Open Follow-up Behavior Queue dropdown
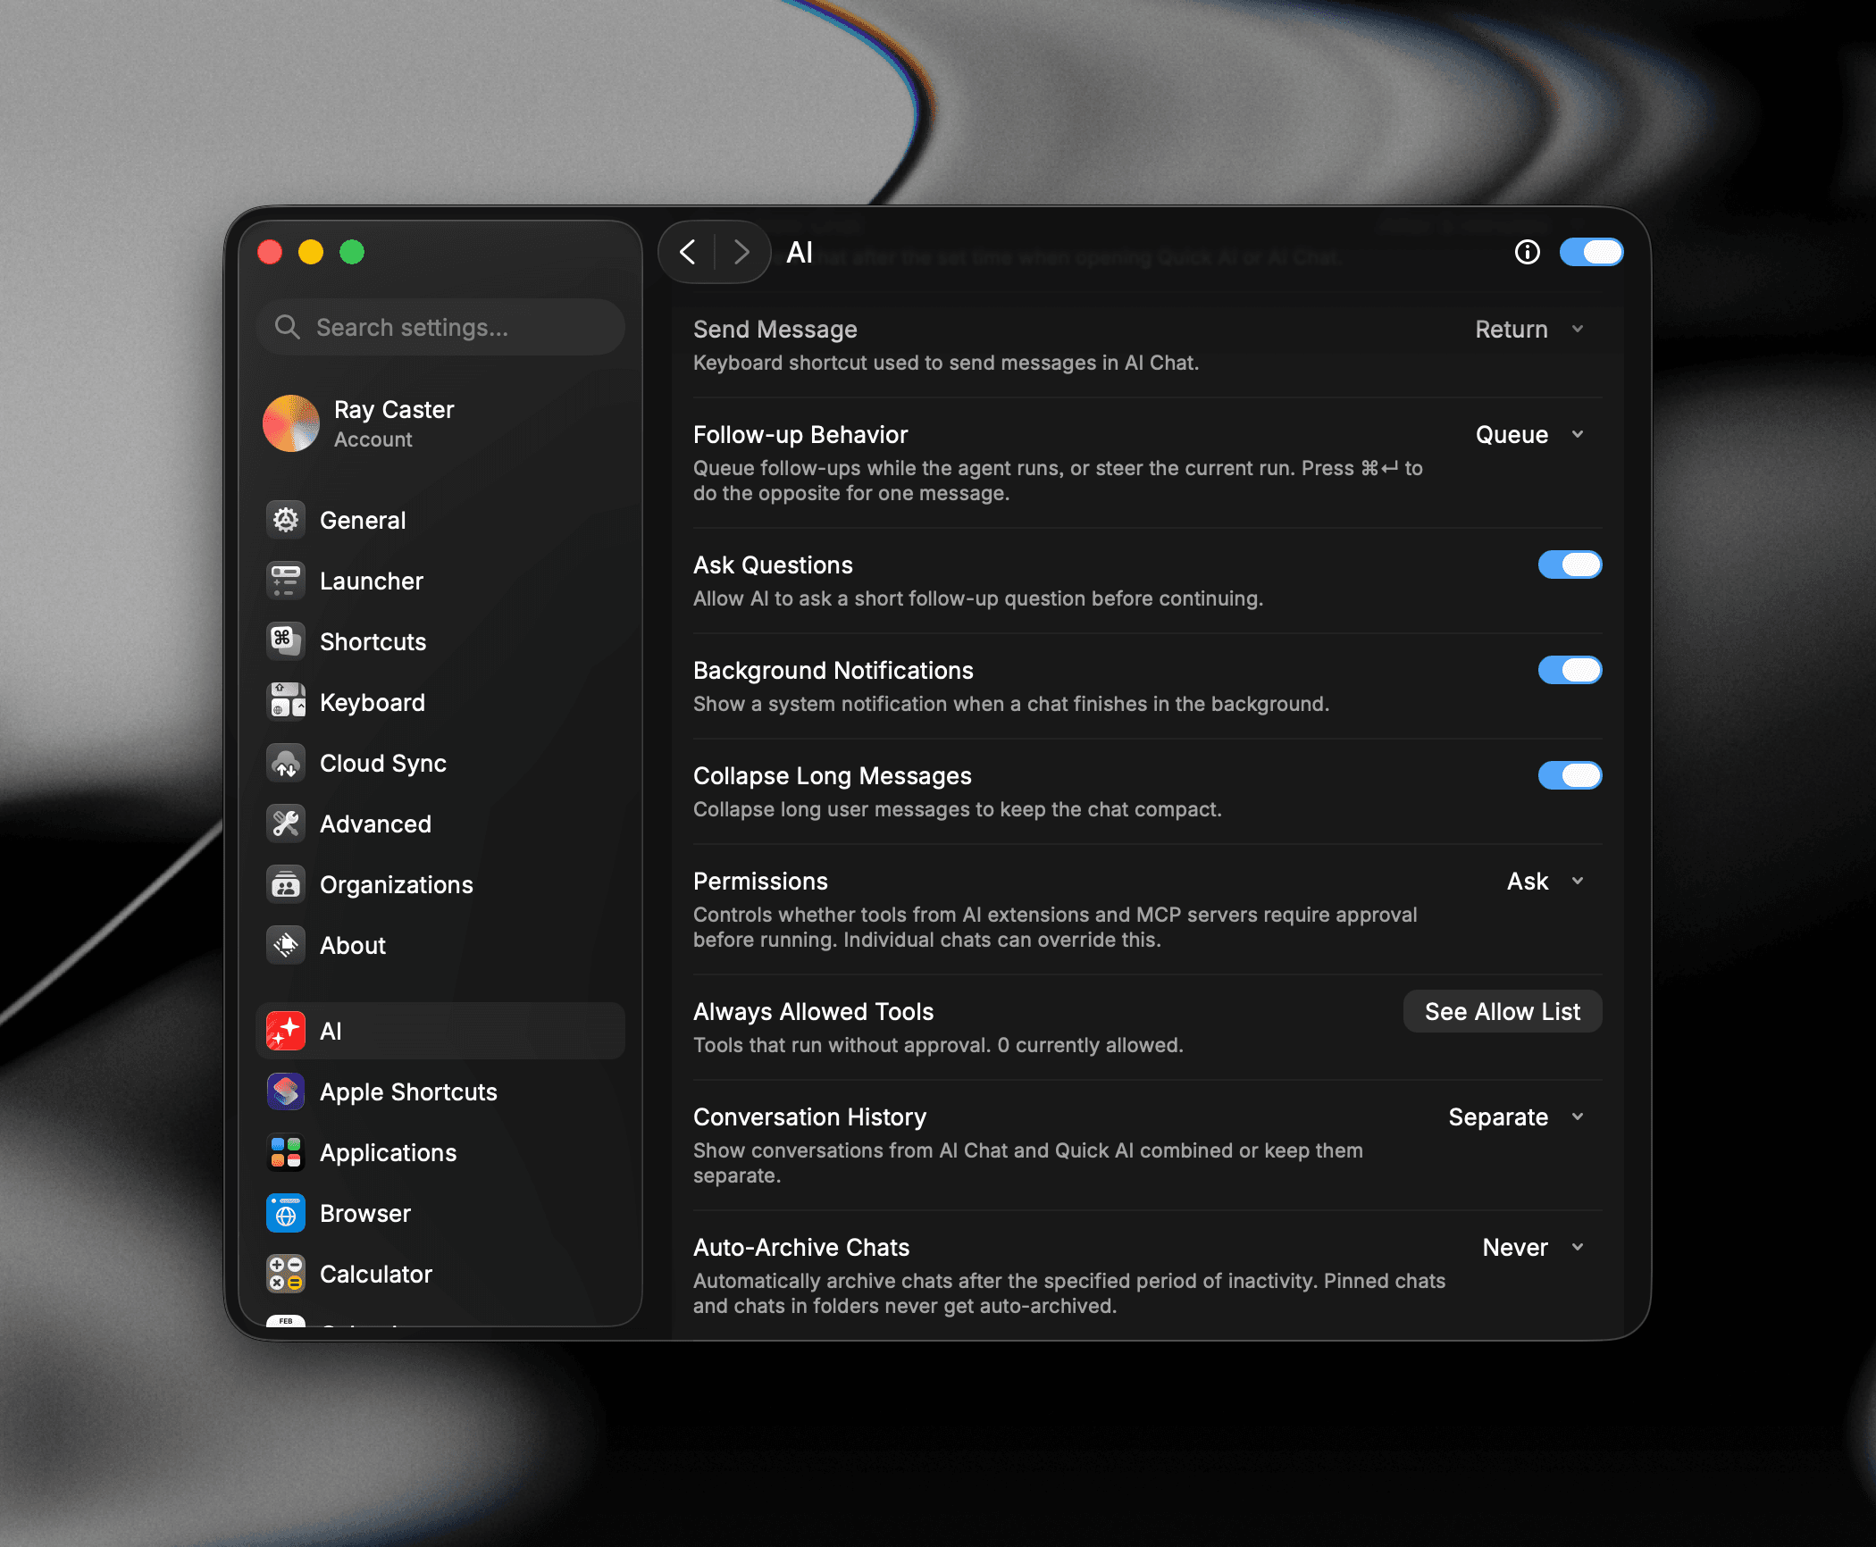Image resolution: width=1876 pixels, height=1547 pixels. coord(1529,435)
